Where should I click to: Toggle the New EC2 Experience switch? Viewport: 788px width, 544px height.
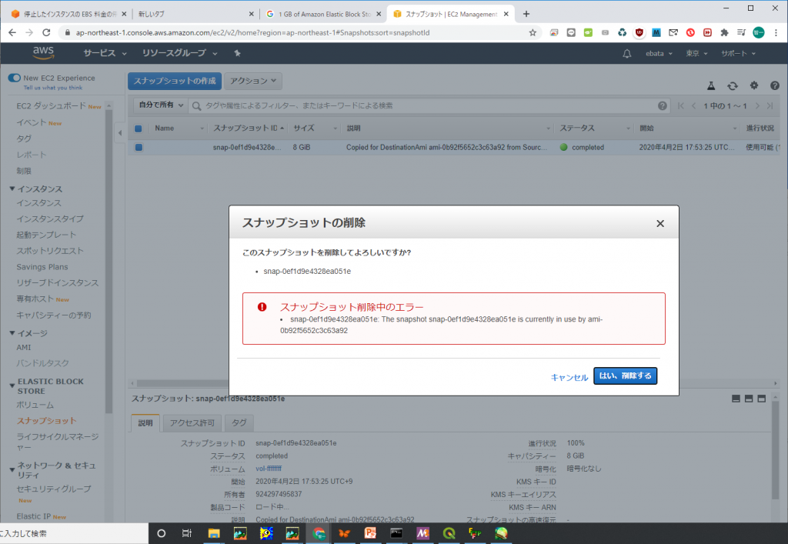(x=14, y=78)
